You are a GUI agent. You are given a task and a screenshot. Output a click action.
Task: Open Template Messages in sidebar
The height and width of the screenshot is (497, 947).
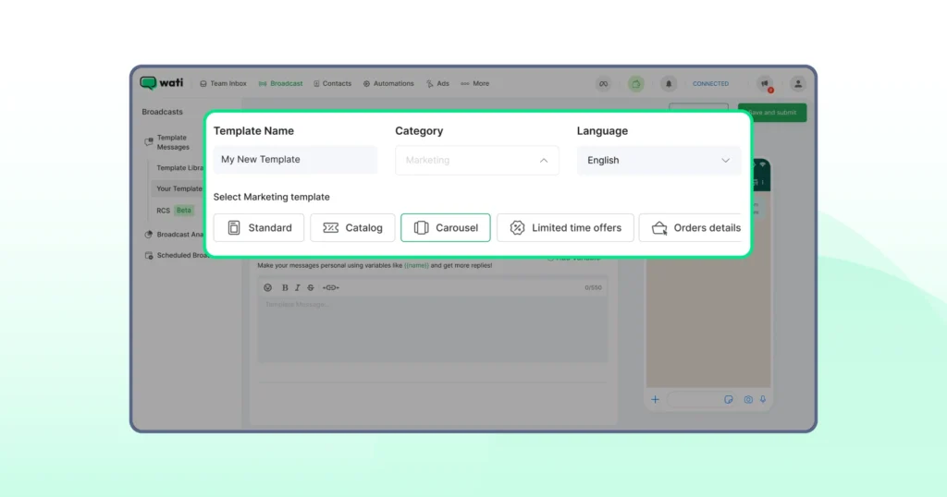[173, 142]
